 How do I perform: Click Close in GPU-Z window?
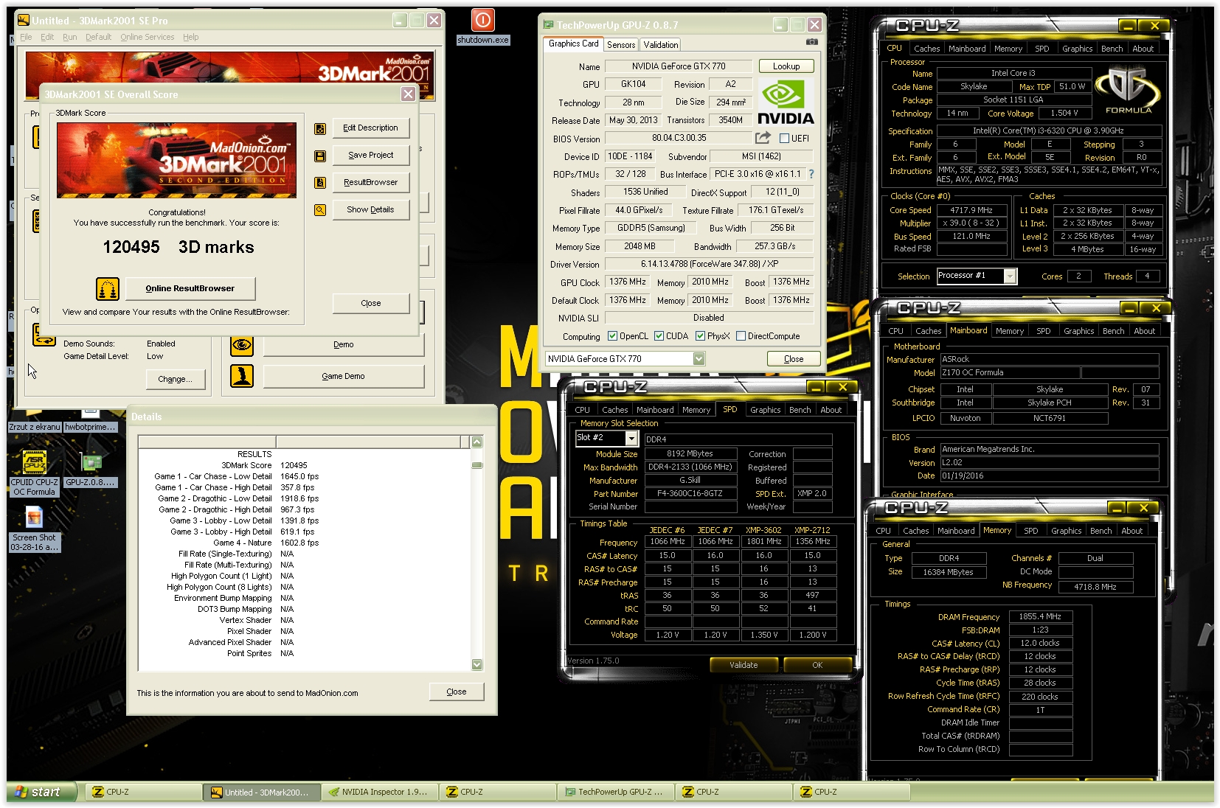794,359
